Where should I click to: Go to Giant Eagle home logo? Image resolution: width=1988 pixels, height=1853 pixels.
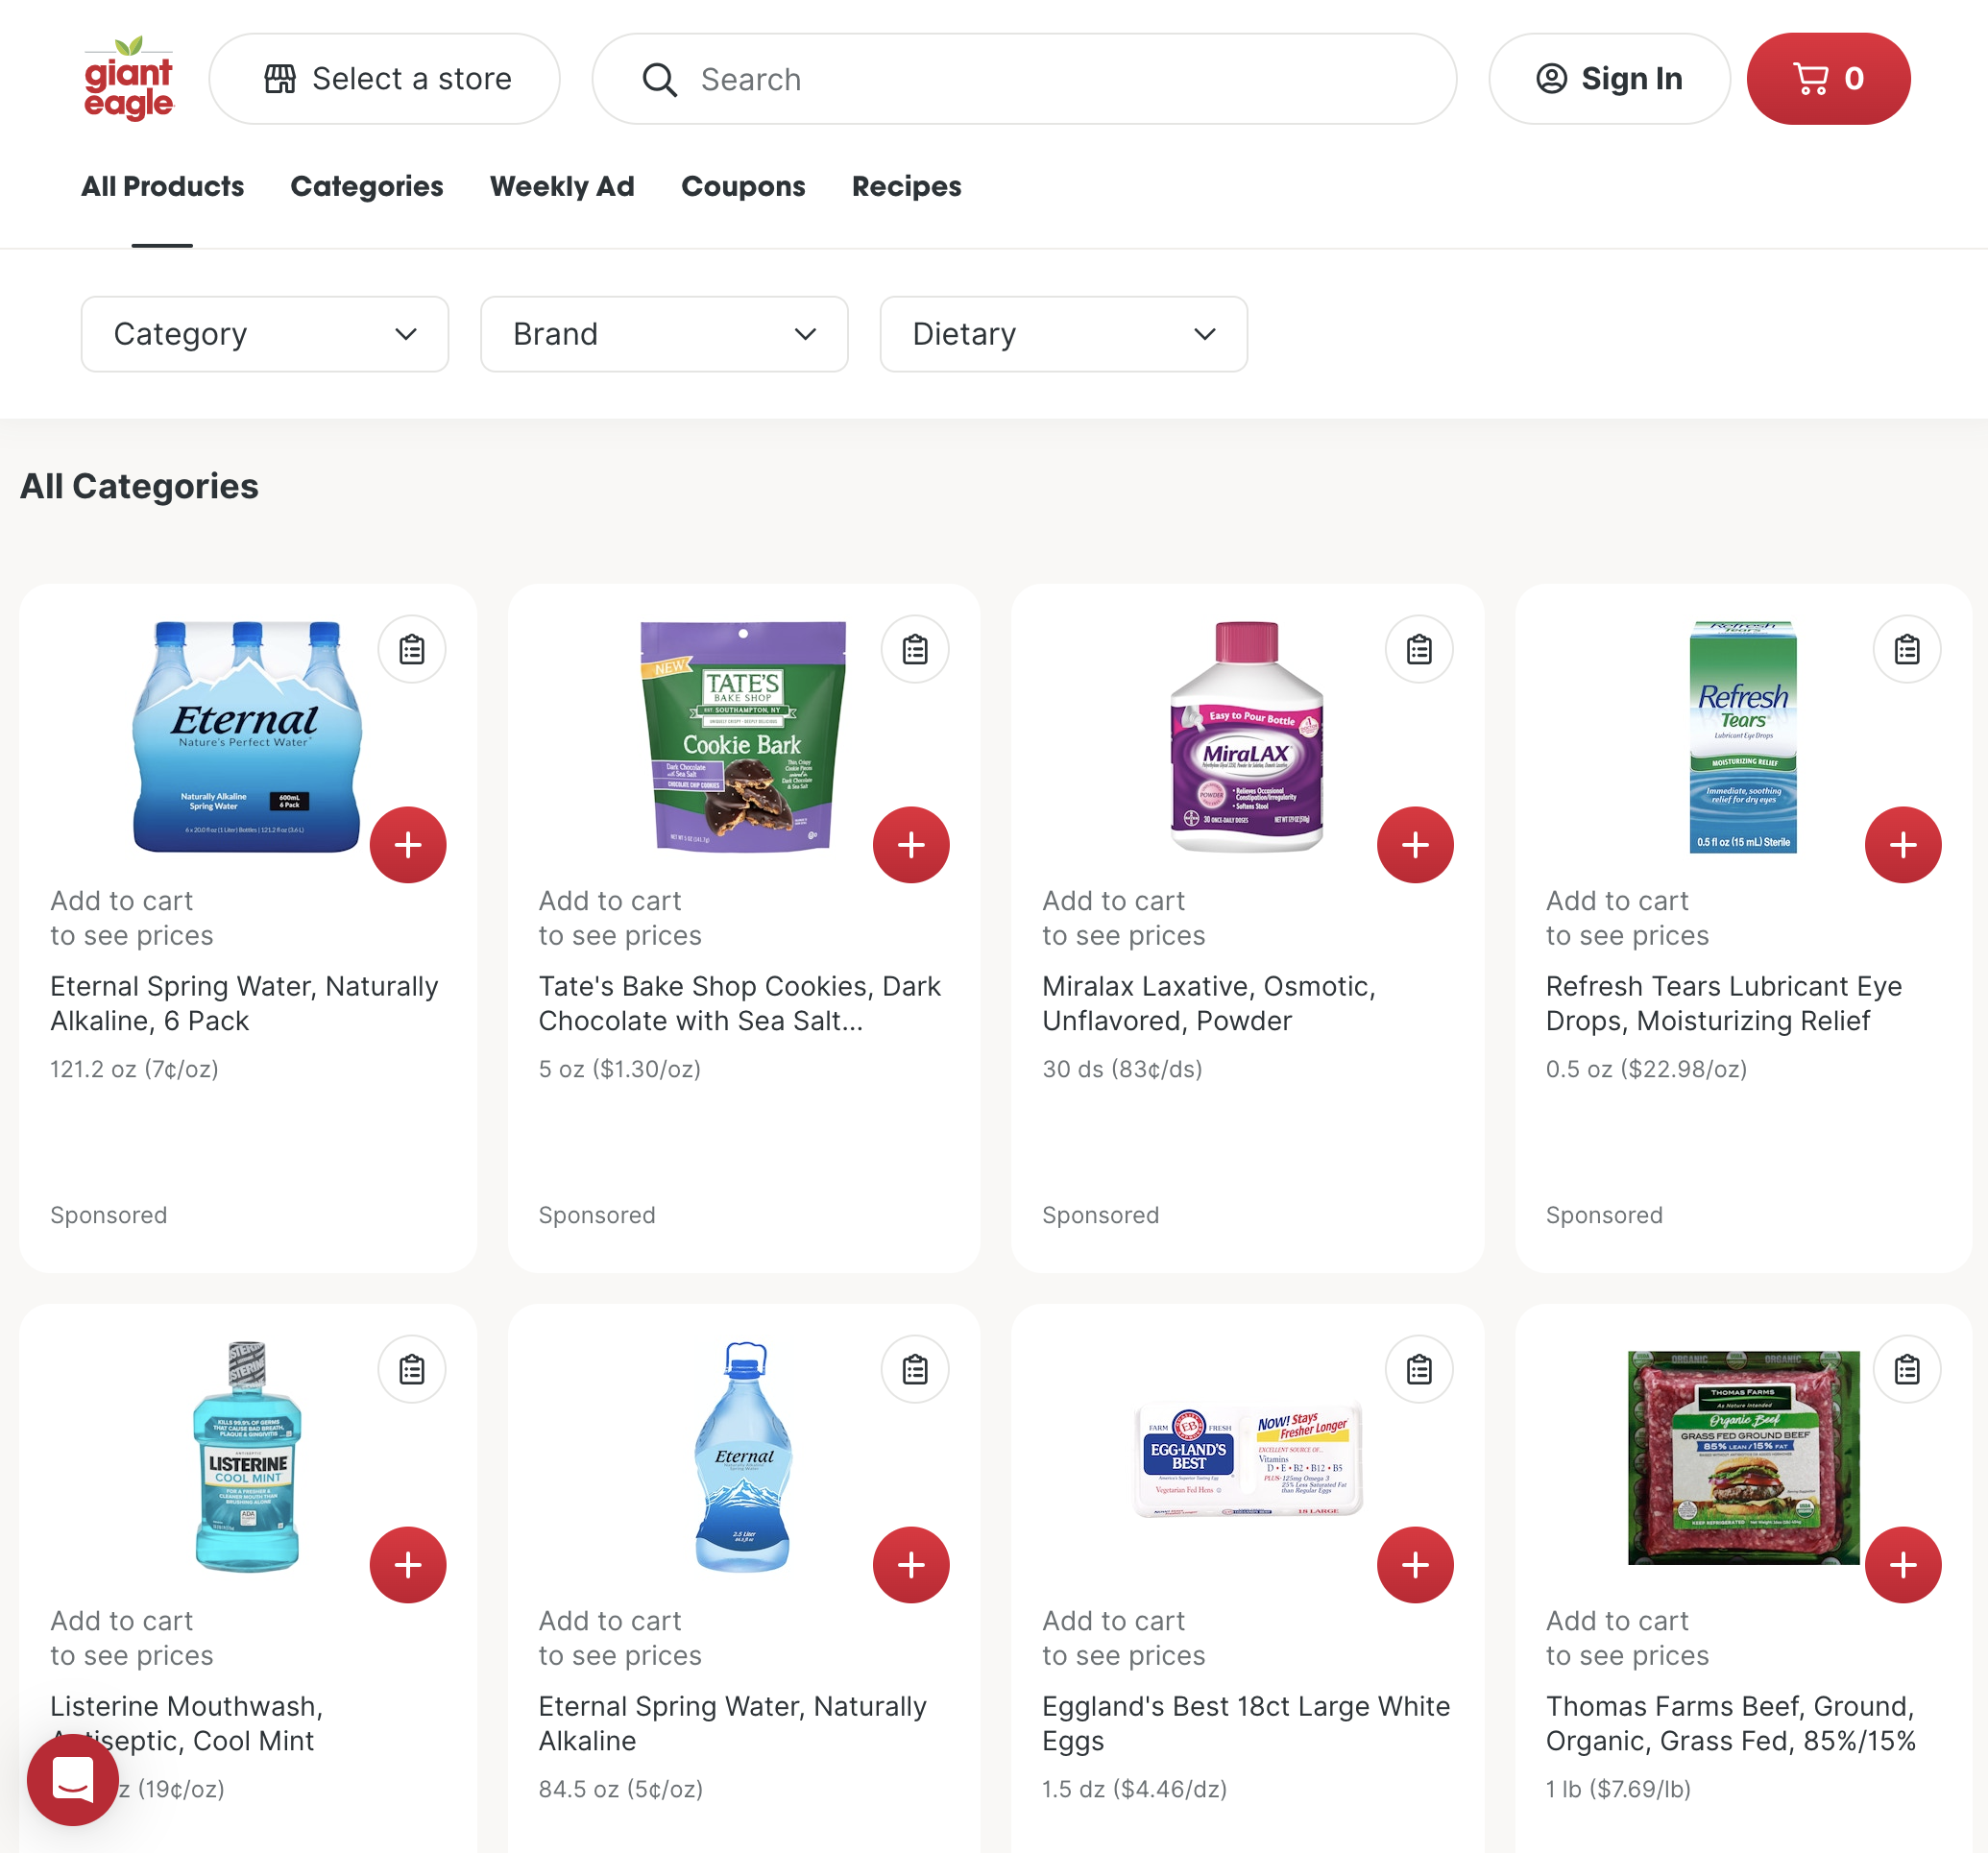129,78
